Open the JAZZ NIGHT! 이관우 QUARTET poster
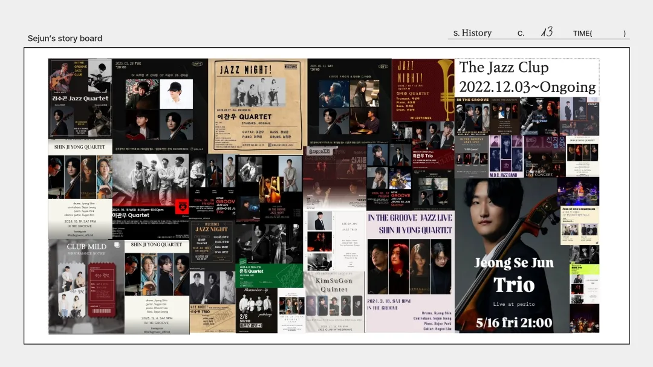 click(258, 106)
